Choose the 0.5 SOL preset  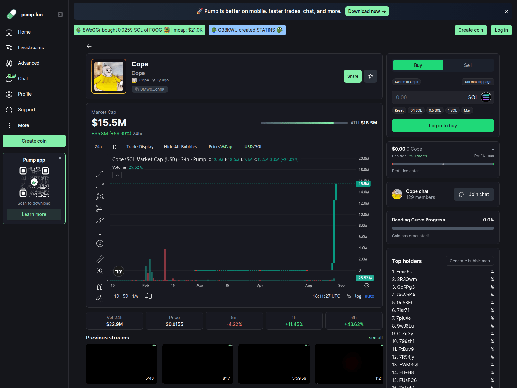tap(435, 110)
